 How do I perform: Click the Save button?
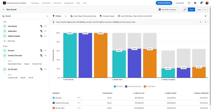(x=199, y=10)
